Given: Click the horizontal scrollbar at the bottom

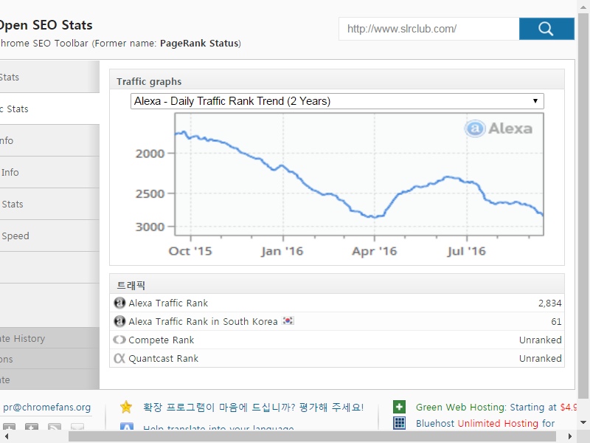Looking at the screenshot, I should 295,436.
